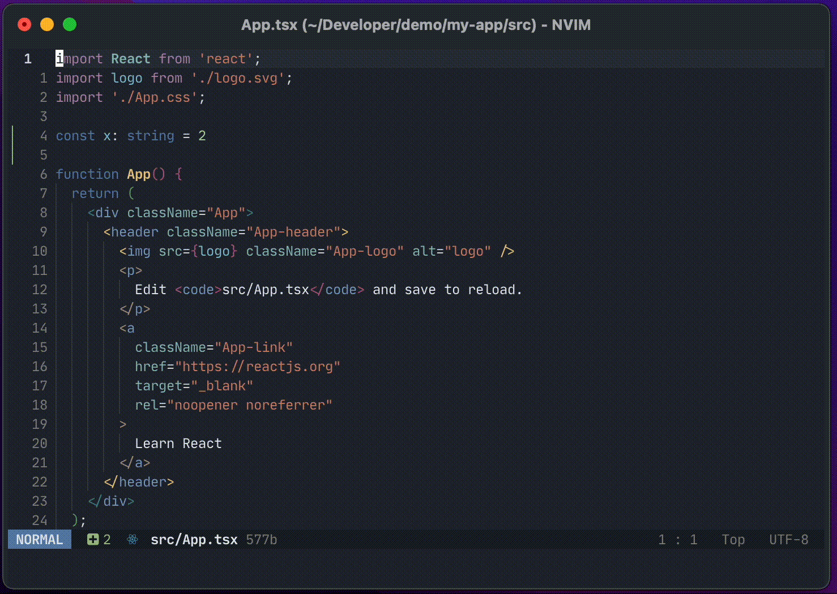
Task: Click the 1 : 1 cursor position indicator
Action: (x=678, y=540)
